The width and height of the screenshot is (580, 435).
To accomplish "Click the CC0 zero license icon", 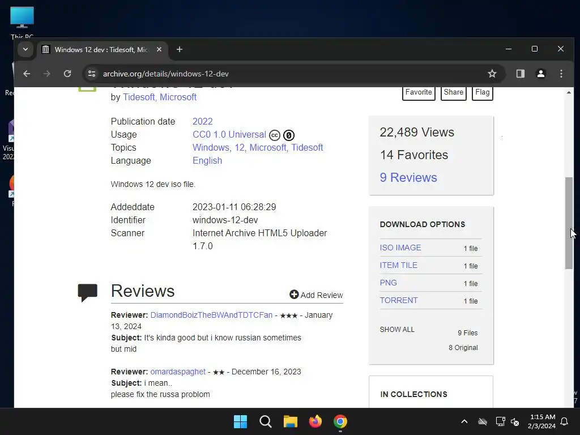I will 289,135.
